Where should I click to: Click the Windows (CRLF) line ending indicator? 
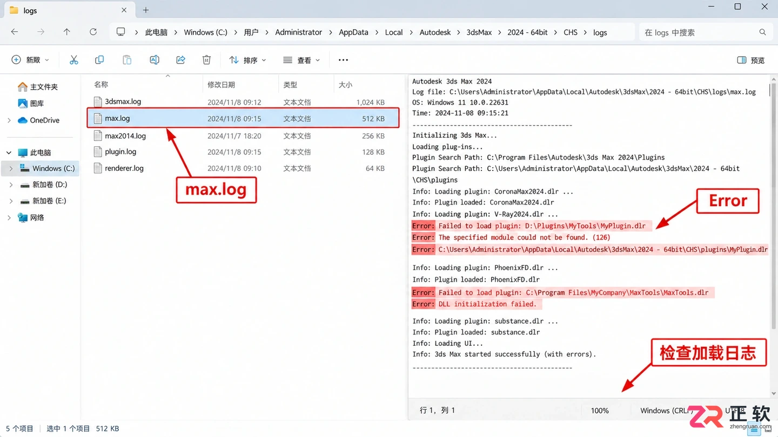[x=667, y=411]
